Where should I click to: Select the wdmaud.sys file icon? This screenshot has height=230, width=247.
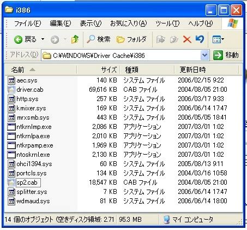click(11, 201)
